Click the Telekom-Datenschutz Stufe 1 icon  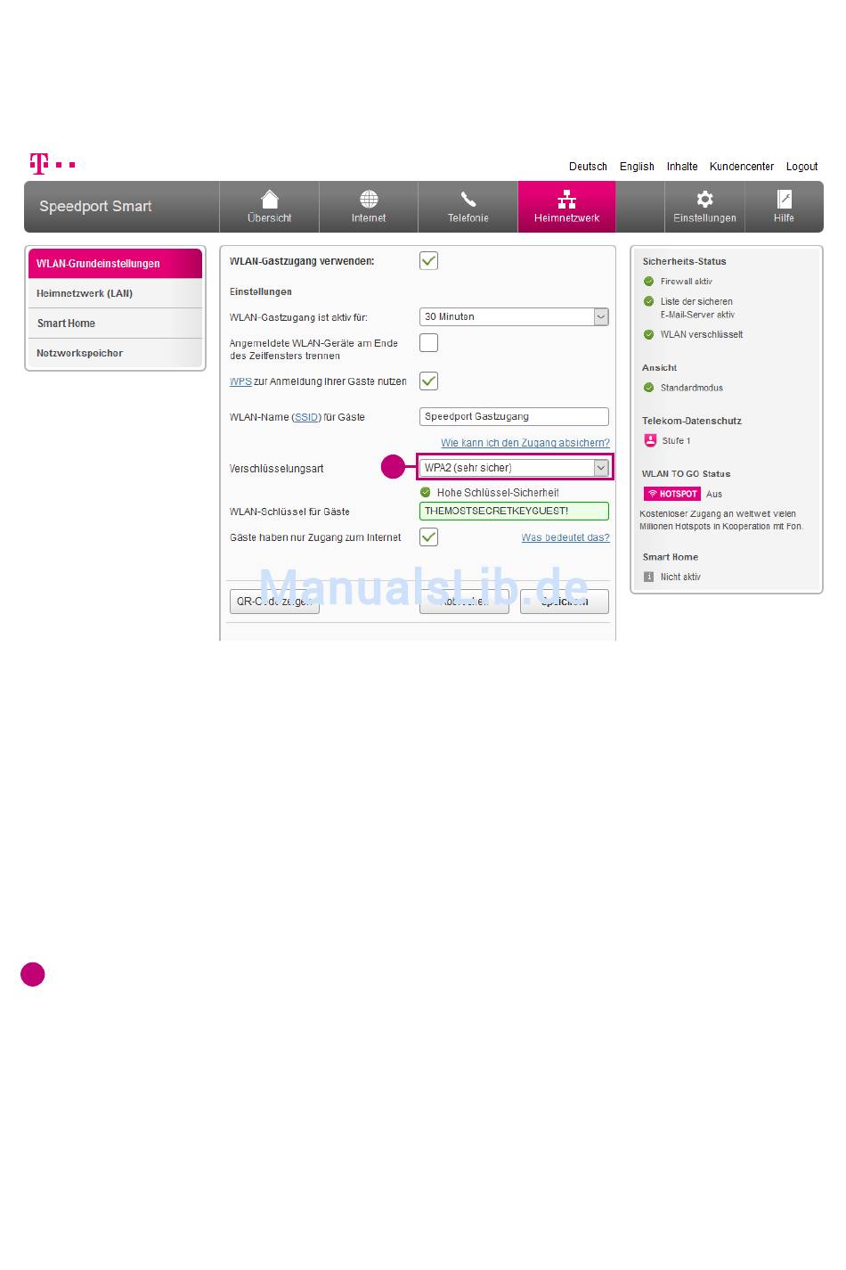click(650, 440)
